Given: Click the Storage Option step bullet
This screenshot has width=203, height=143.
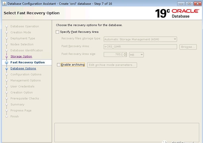Looking at the screenshot, I should coord(6,57).
